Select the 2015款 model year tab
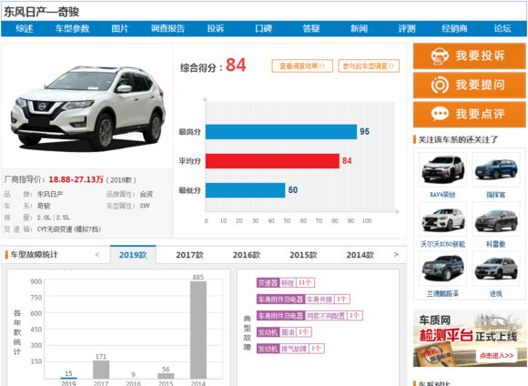Viewport: 528px width, 386px height. pos(303,255)
